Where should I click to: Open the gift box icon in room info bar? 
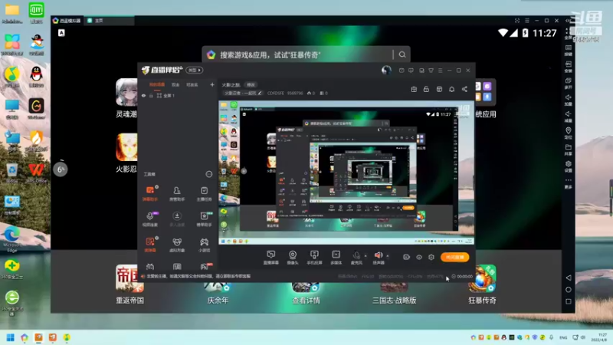(x=414, y=89)
